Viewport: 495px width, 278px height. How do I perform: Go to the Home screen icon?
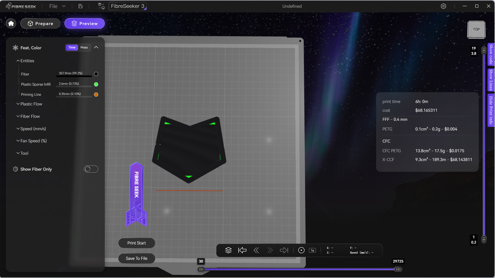[x=11, y=23]
